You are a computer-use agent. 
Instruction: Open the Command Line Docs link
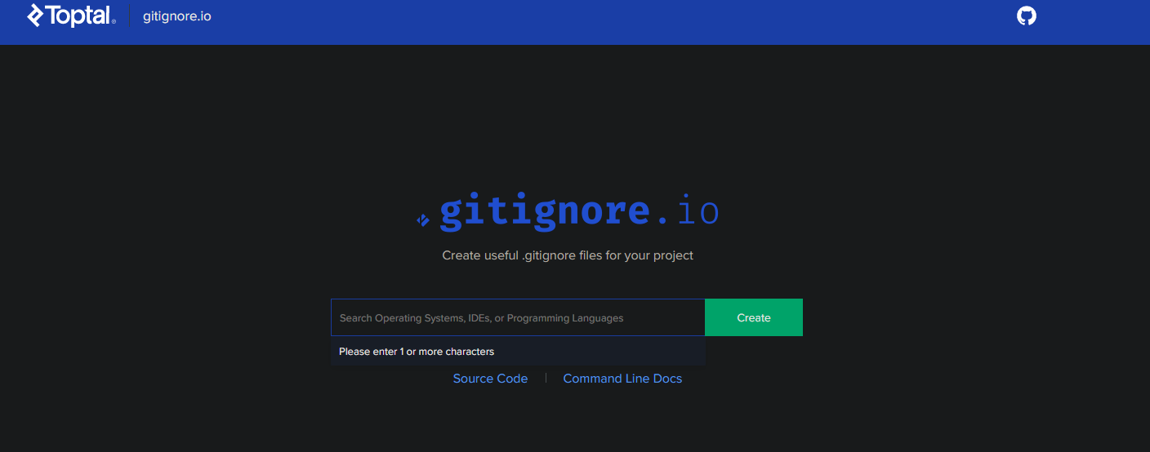click(622, 379)
